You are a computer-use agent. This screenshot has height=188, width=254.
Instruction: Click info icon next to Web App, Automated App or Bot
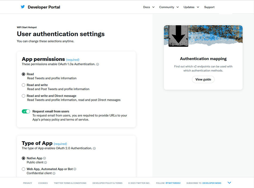(75, 169)
